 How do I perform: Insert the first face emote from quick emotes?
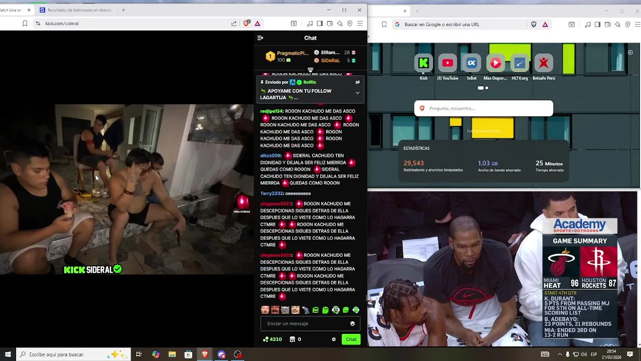(x=265, y=310)
